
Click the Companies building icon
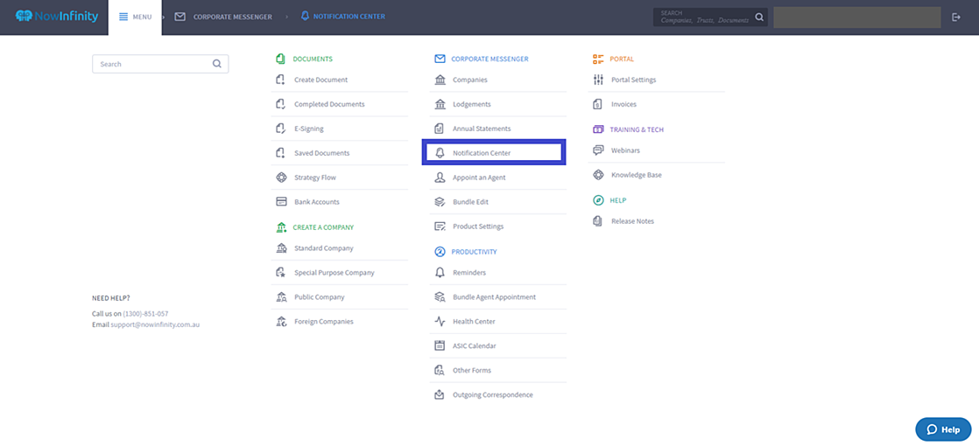[x=440, y=80]
